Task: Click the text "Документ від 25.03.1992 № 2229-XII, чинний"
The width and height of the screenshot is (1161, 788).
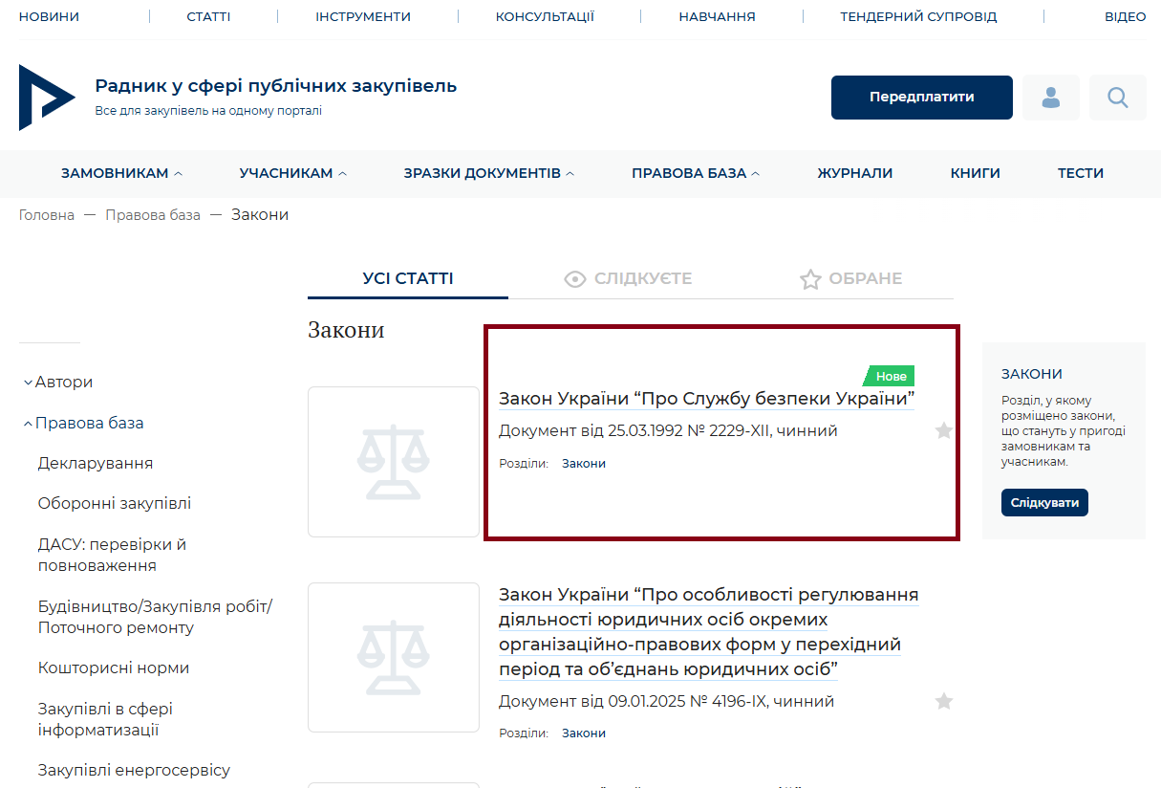Action: 668,431
